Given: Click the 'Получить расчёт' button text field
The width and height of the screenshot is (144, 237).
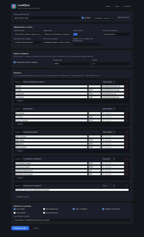Looking at the screenshot, I should pyautogui.click(x=116, y=34).
